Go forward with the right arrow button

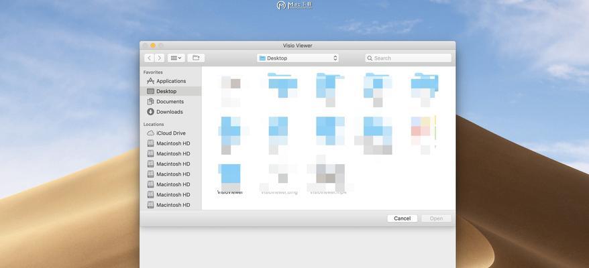(160, 58)
